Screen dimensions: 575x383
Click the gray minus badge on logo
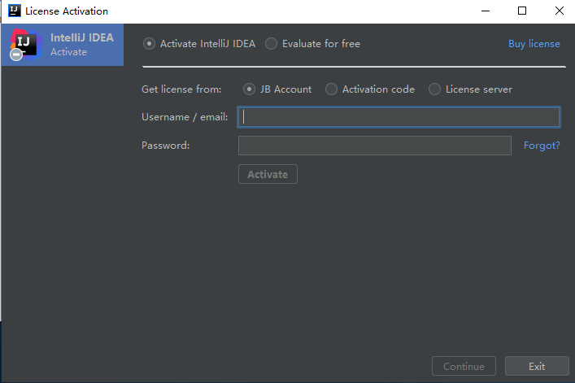[x=16, y=54]
